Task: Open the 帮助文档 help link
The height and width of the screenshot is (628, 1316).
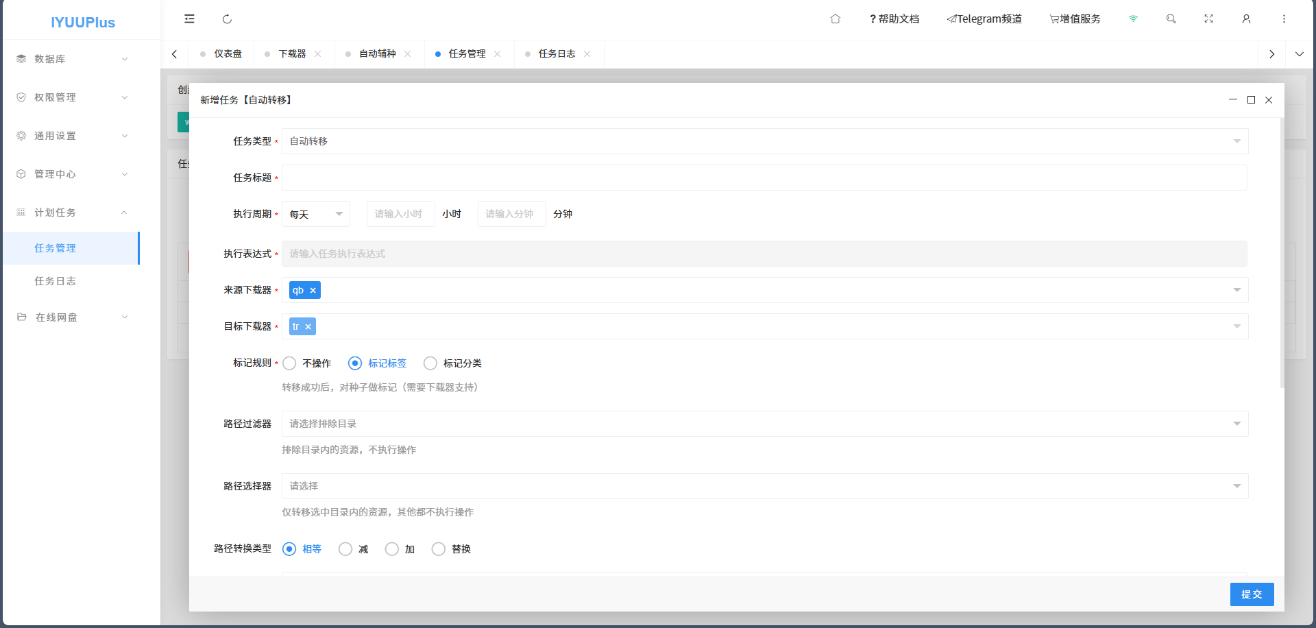Action: pos(894,19)
